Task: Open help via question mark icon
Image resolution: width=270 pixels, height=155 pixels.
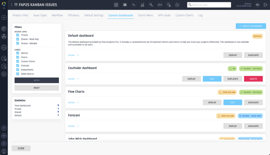Action: coord(4,128)
